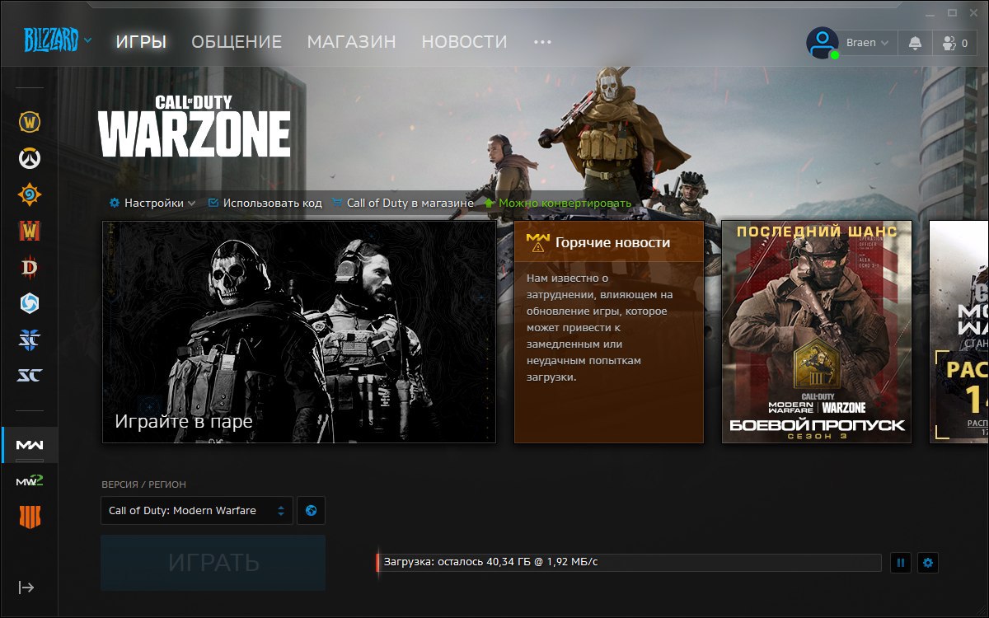989x618 pixels.
Task: Open the МАГАЗИН tab
Action: pos(351,41)
